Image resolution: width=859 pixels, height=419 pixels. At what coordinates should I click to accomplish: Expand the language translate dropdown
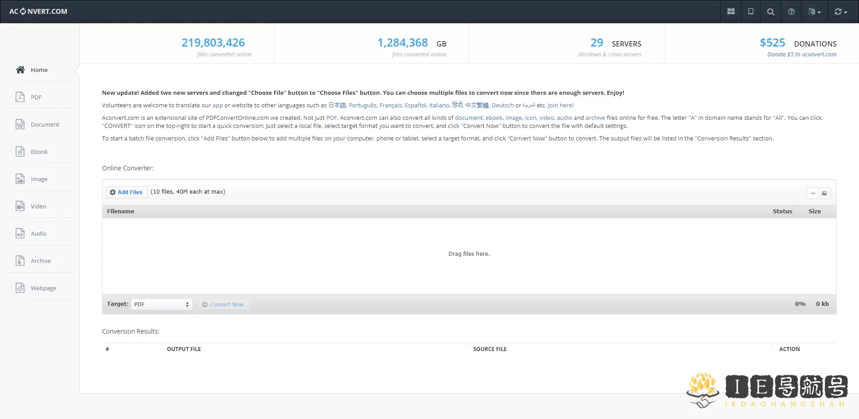point(814,12)
